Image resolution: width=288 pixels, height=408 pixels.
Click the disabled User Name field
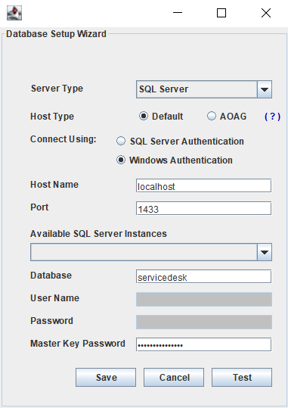coord(204,299)
